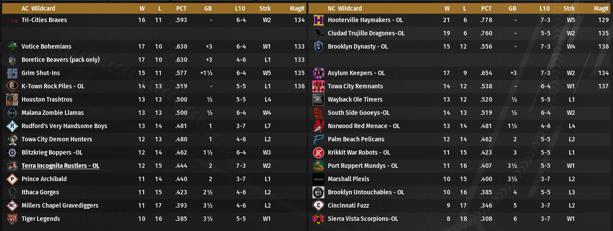Viewport: 613px width, 231px height.
Task: Click the Millers Chapel Gravediggers logo
Action: click(12, 206)
